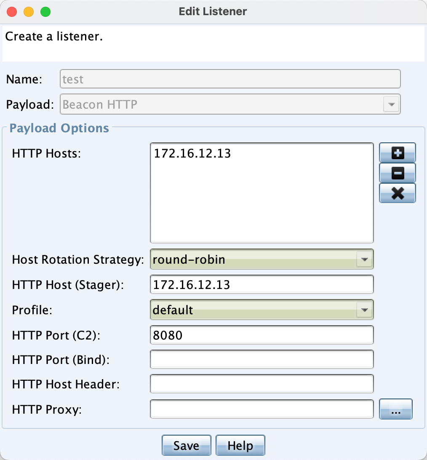Open Help for listener options
427x460 pixels.
240,445
